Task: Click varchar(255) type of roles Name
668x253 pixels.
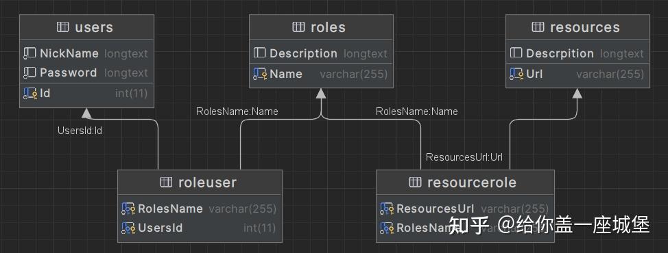Action: (x=354, y=75)
